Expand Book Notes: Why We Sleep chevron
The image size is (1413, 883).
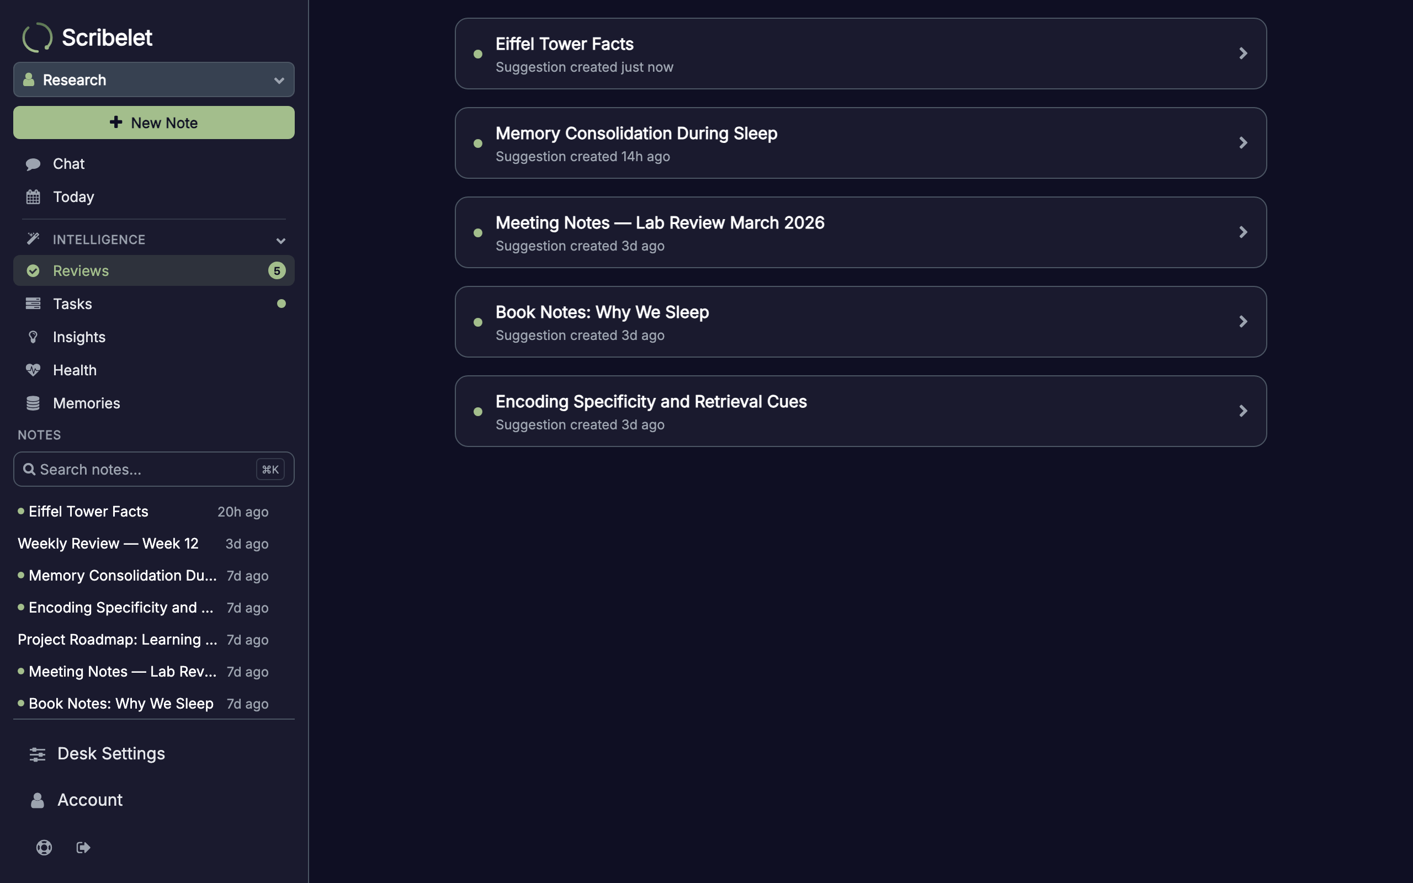(x=1243, y=322)
